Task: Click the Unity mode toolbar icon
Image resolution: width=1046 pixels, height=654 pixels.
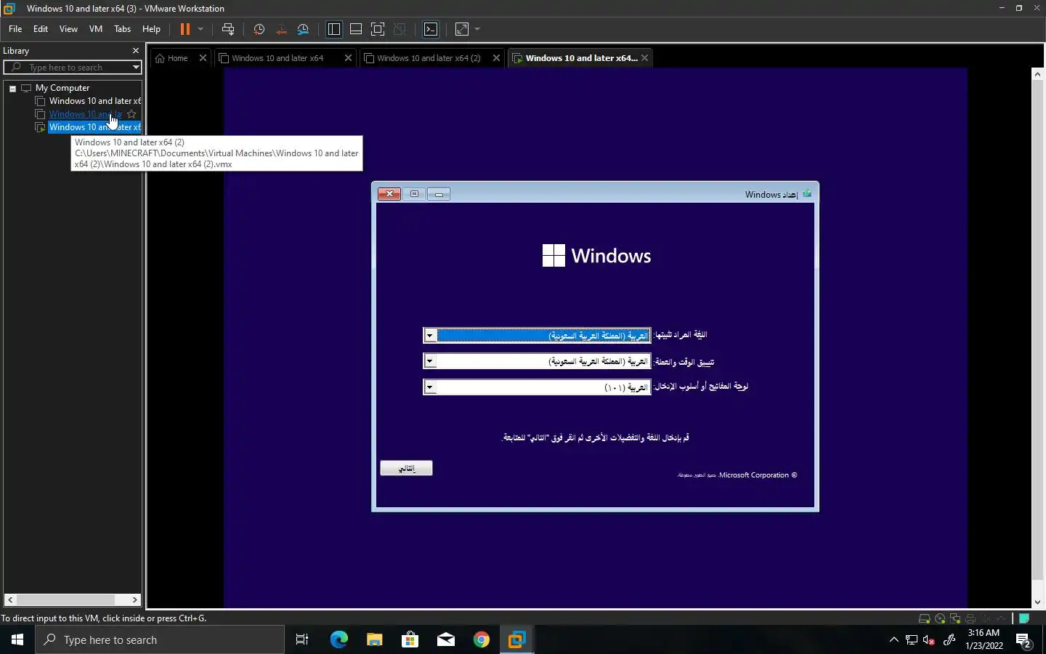Action: click(x=400, y=29)
